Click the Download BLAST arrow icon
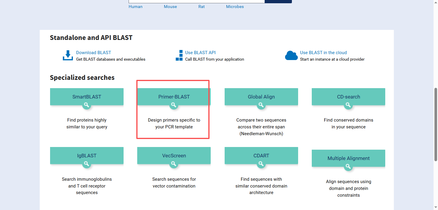Viewport: 438px width, 210px height. pyautogui.click(x=68, y=55)
